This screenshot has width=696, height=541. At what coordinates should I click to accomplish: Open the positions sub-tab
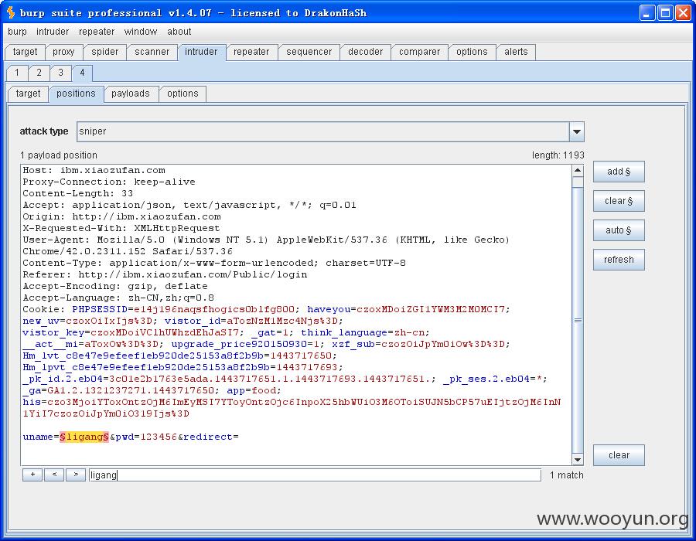coord(76,94)
